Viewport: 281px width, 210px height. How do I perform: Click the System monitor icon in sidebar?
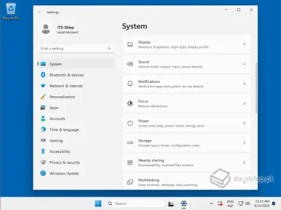tap(43, 64)
